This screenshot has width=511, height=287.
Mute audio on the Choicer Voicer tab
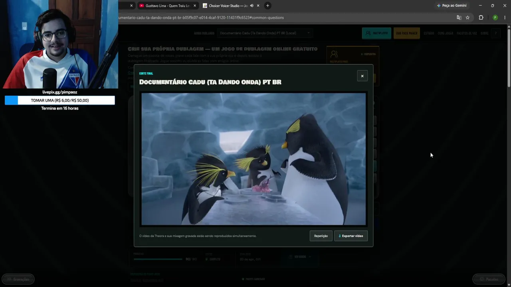(252, 6)
